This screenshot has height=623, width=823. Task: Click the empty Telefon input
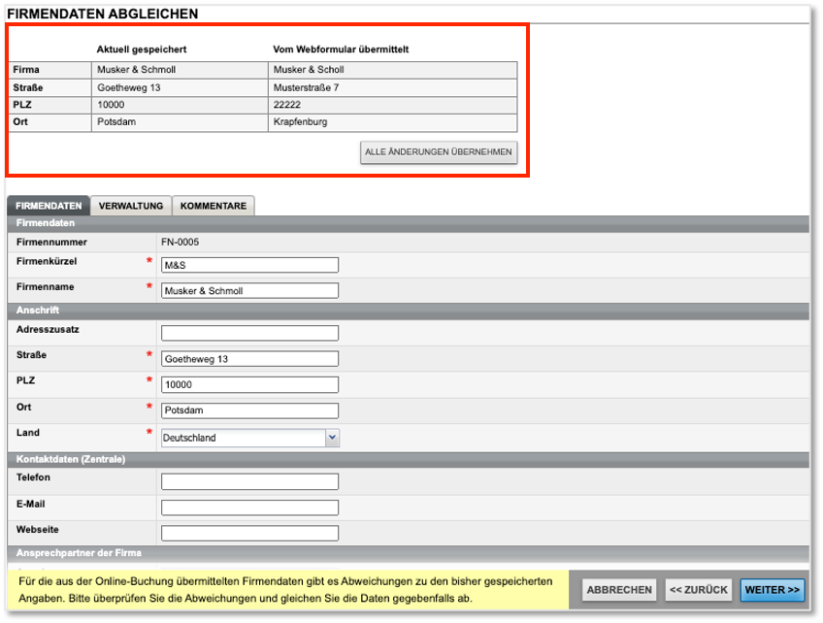pyautogui.click(x=249, y=481)
